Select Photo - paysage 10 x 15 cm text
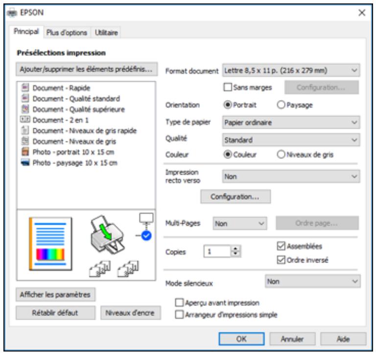 click(x=75, y=163)
